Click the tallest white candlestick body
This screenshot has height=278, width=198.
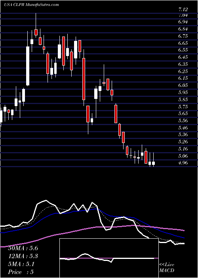click(28, 66)
